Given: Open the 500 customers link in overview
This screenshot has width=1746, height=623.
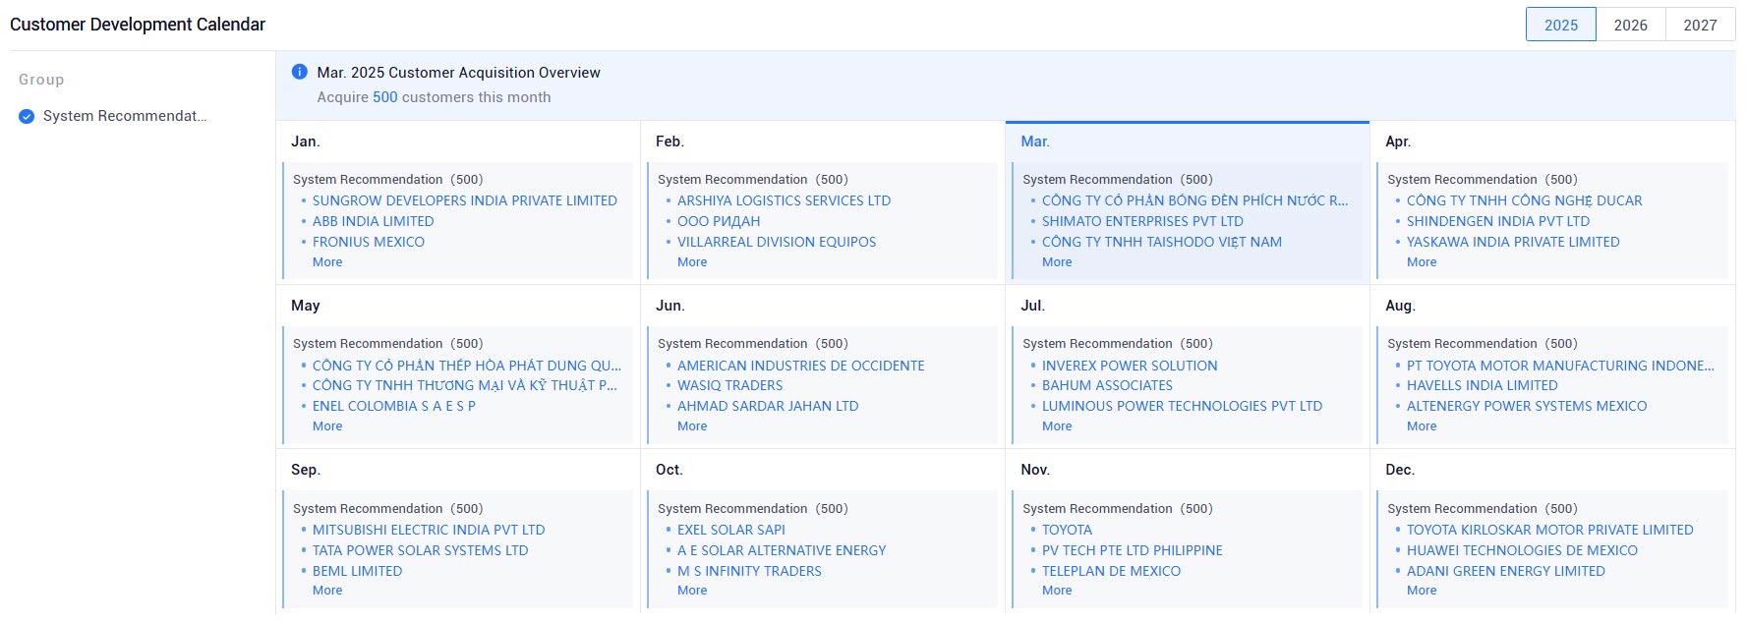Looking at the screenshot, I should click(385, 97).
